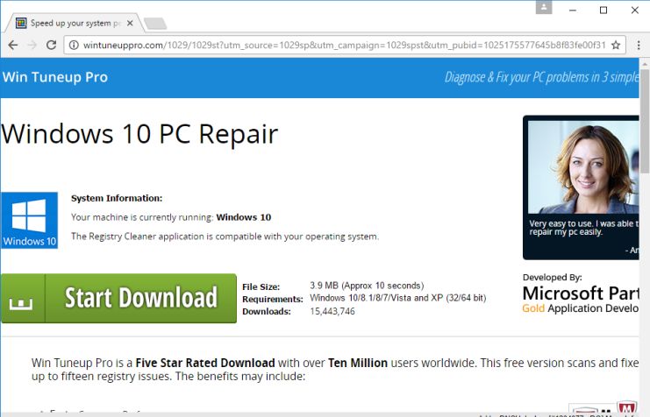The width and height of the screenshot is (650, 417).
Task: Click the '3.9 MB (Approx 10 seconds)' value
Action: tap(367, 286)
